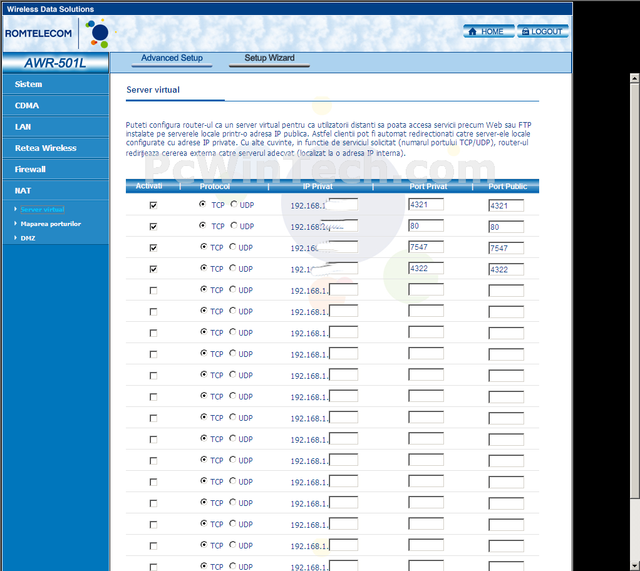Viewport: 640px width, 571px height.
Task: Uncheck Activati for the port 80 row
Action: click(153, 227)
